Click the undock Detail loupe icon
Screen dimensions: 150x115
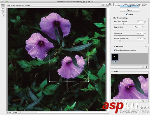point(143,101)
